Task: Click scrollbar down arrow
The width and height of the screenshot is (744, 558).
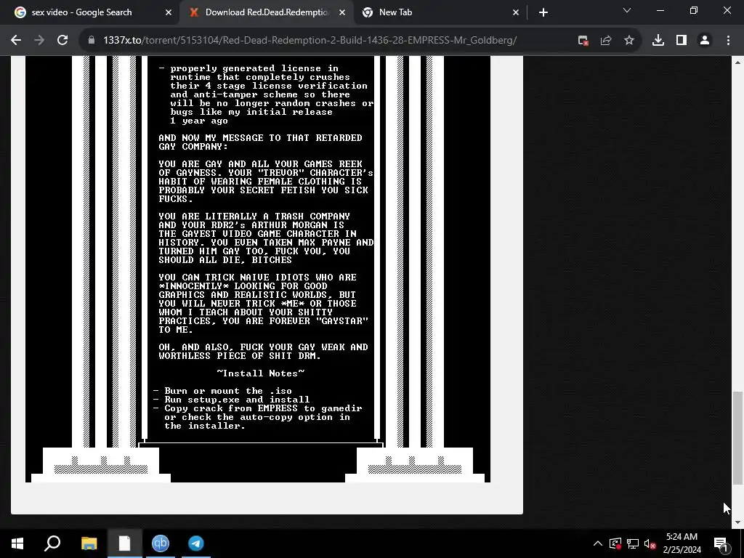Action: (x=737, y=522)
